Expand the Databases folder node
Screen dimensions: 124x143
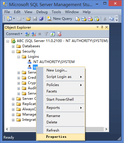tap(13, 46)
